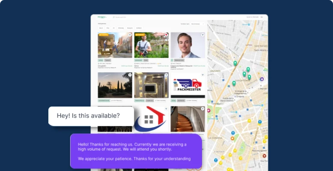Click green map pin nearest La Polar label
333x171 pixels.
point(235,63)
